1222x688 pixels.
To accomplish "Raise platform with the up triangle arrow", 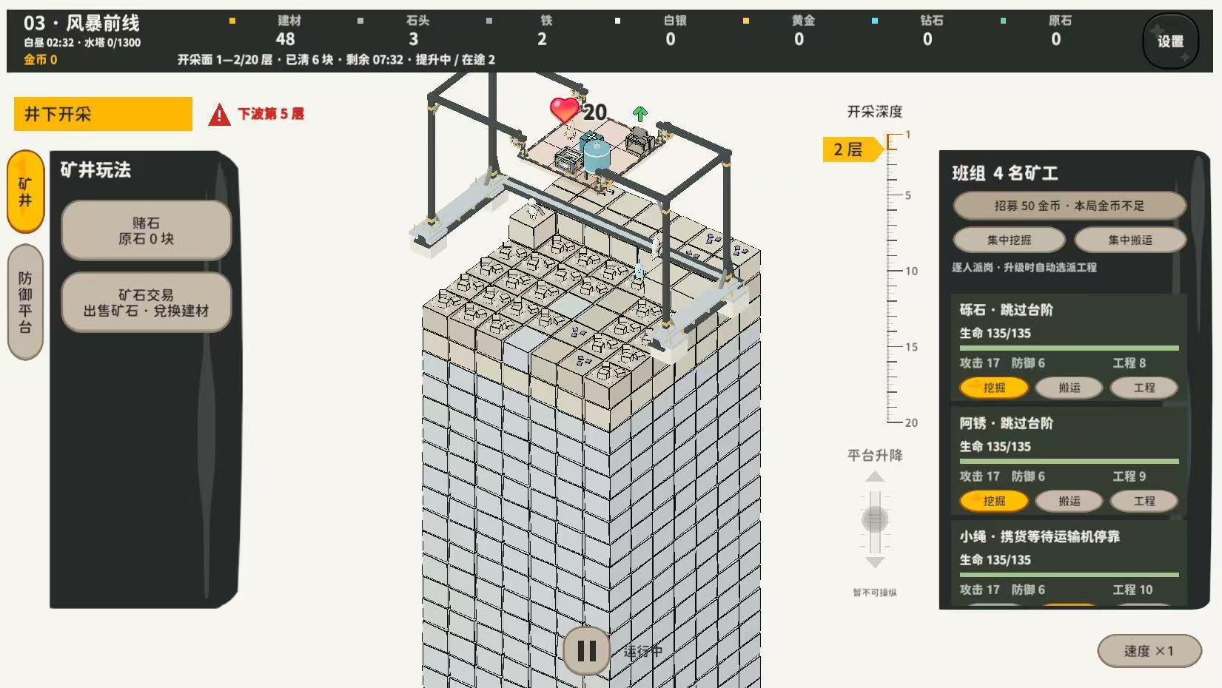I will 875,476.
